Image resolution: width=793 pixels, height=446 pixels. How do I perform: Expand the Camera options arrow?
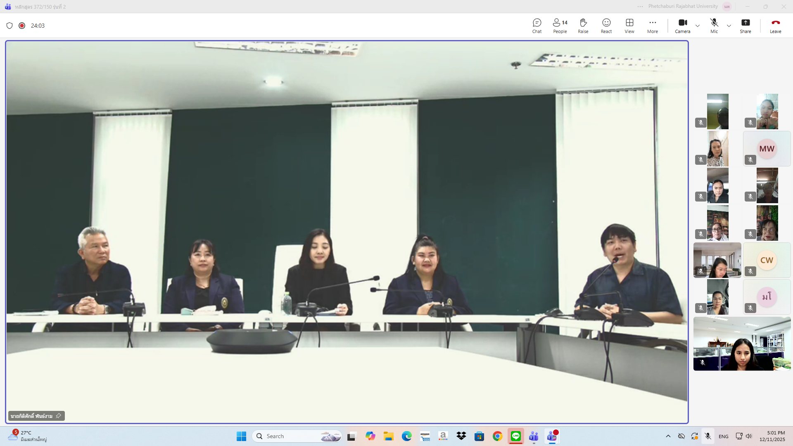tap(698, 26)
